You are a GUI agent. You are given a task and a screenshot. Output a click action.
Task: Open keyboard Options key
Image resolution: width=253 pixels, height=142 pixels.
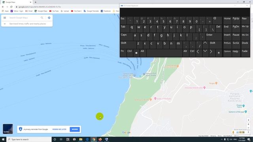click(227, 53)
